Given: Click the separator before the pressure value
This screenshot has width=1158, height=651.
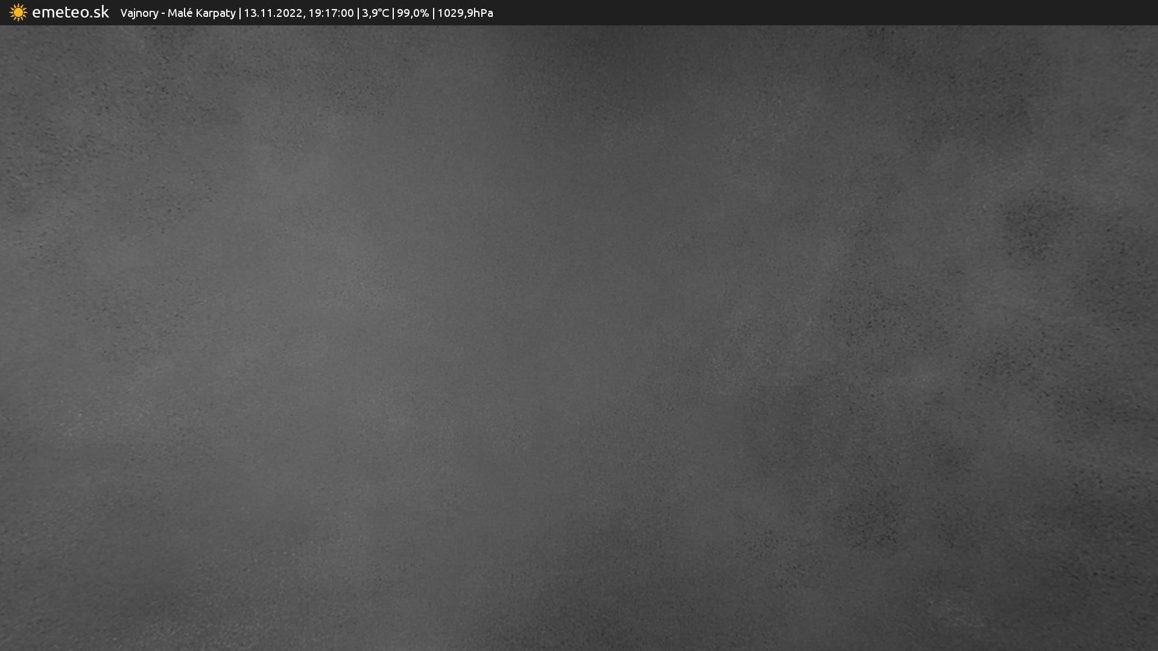Looking at the screenshot, I should (434, 13).
